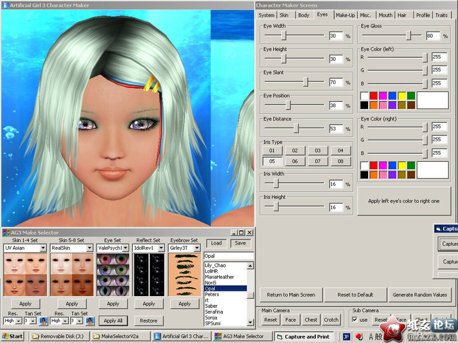
Task: Click the Skin 1-4 tan preview picture icon
Action: [x=44, y=321]
